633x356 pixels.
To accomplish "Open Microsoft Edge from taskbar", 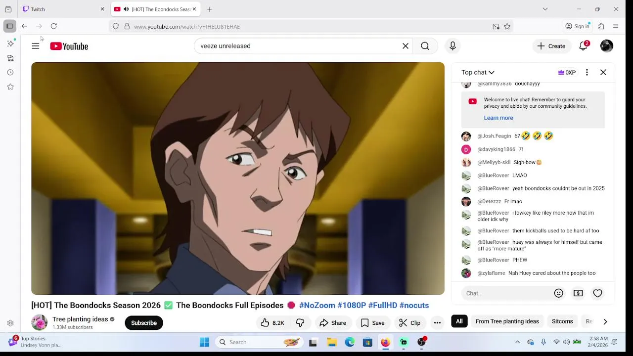I will click(x=350, y=342).
